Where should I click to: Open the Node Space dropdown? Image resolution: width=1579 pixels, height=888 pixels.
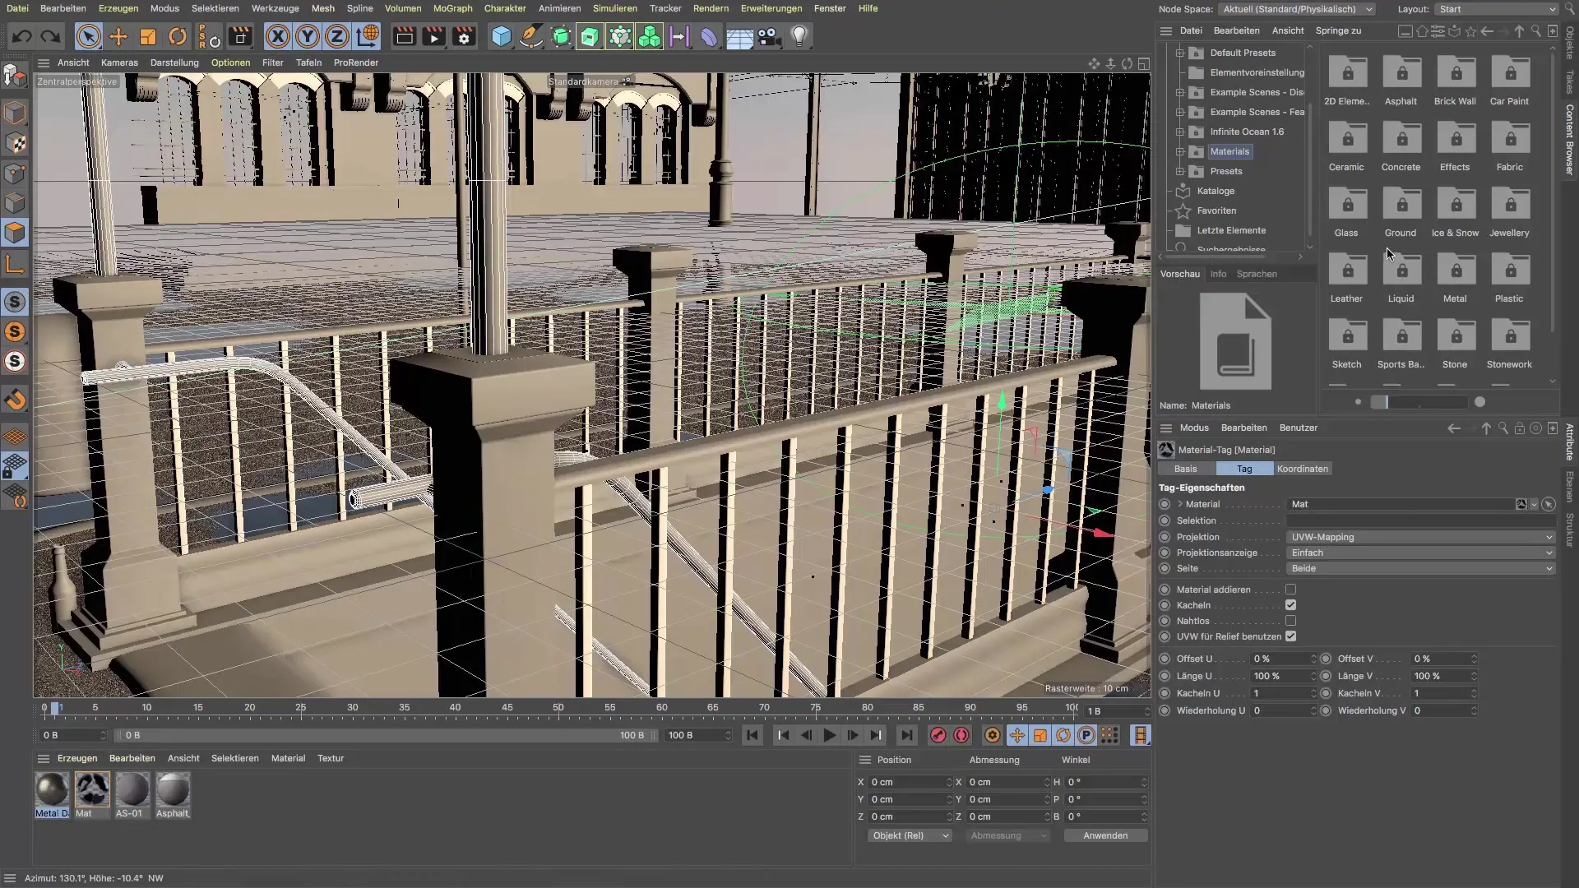pyautogui.click(x=1297, y=9)
